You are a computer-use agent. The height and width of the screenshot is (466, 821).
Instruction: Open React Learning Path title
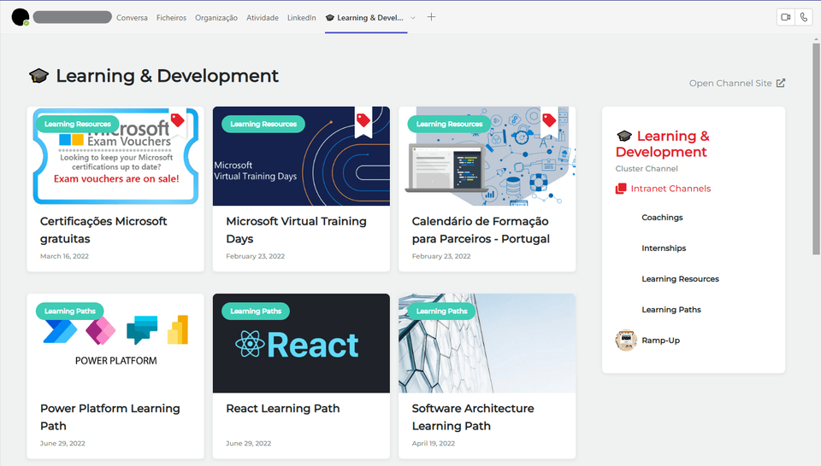pos(283,409)
